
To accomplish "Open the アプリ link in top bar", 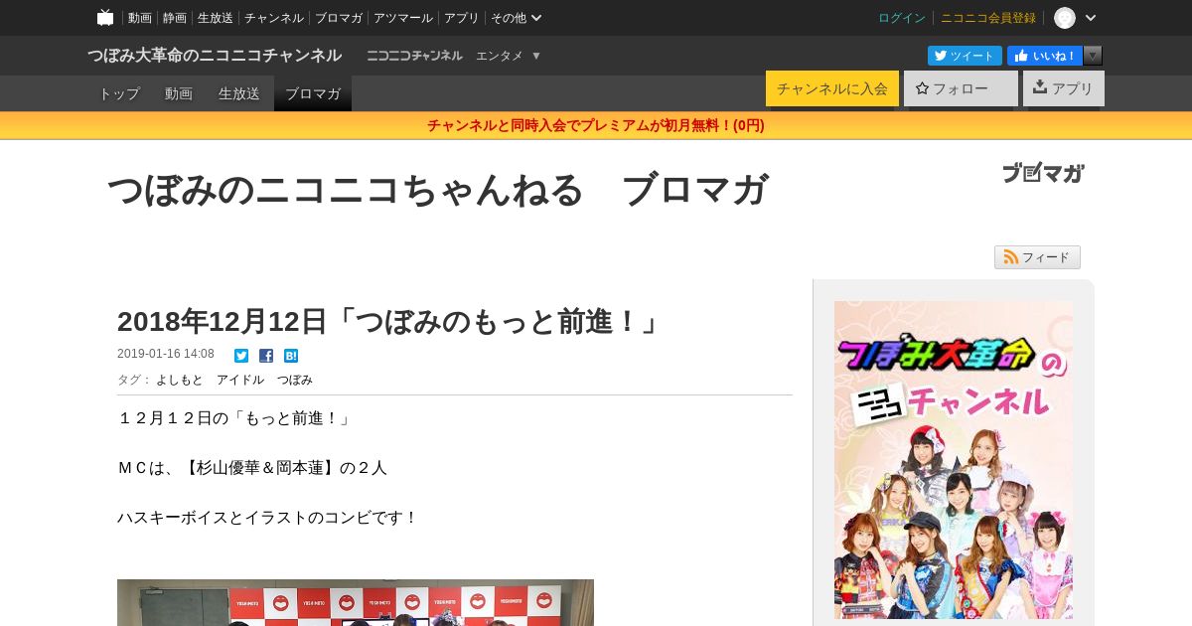I will click(461, 18).
